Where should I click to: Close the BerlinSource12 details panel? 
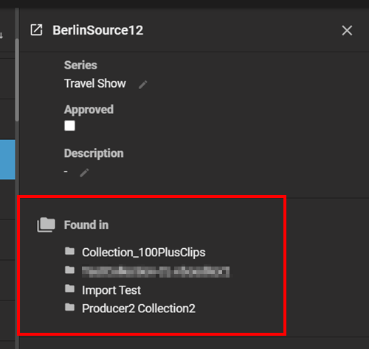[347, 30]
